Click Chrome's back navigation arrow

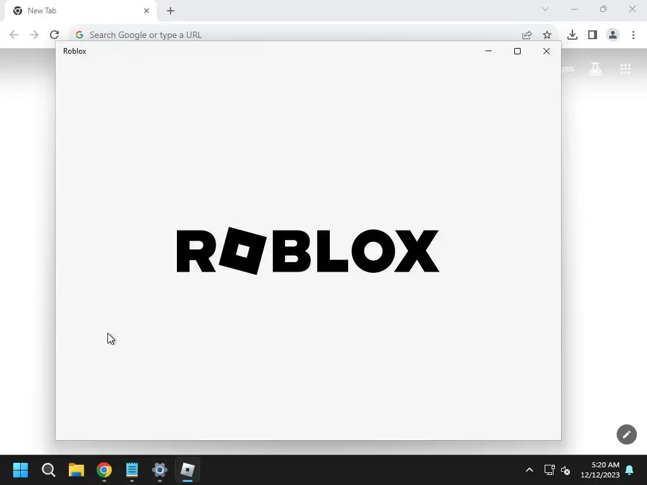pos(14,35)
